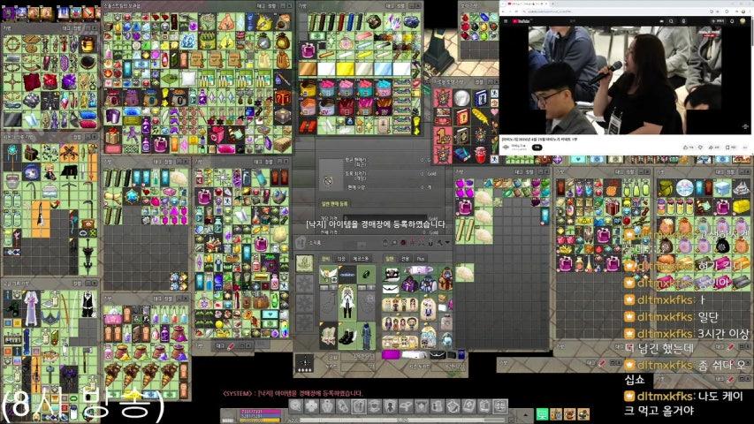Click the YouTube Create button

tap(718, 21)
